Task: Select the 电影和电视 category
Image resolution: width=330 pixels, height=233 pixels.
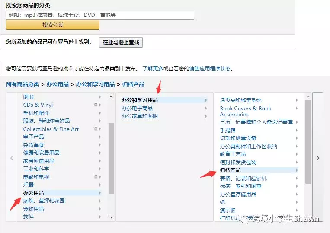Action: [36, 177]
